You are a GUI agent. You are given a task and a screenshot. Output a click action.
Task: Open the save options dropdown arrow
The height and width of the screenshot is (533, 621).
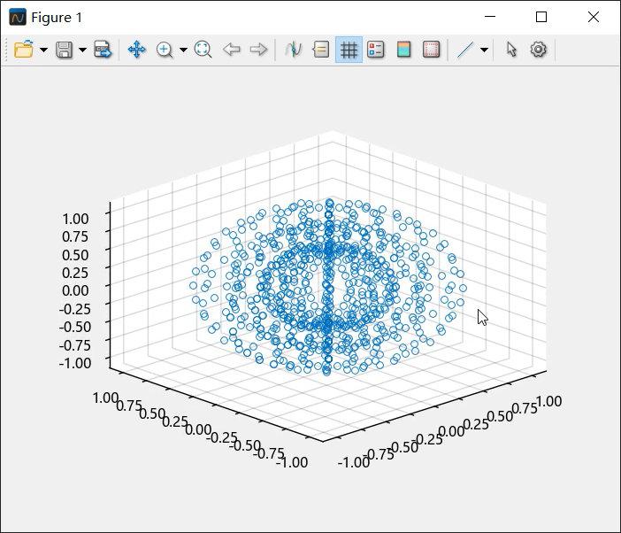pos(82,50)
